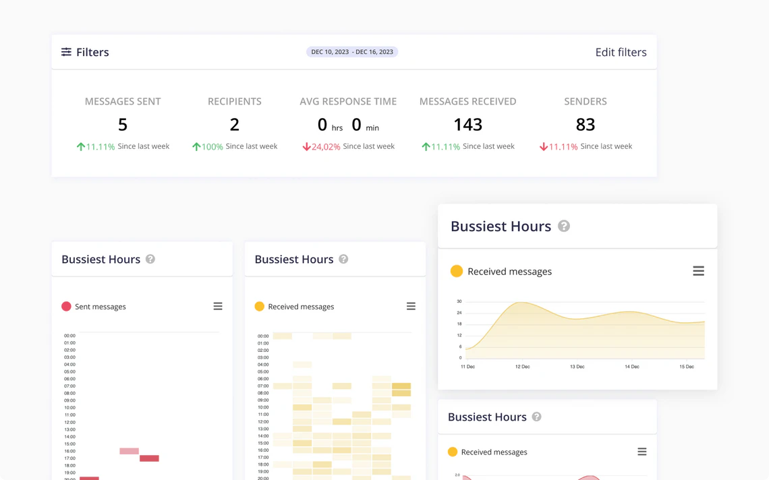The image size is (769, 480).
Task: Click the help icon next to the top-right Bussiest Hours heading
Action: [564, 226]
